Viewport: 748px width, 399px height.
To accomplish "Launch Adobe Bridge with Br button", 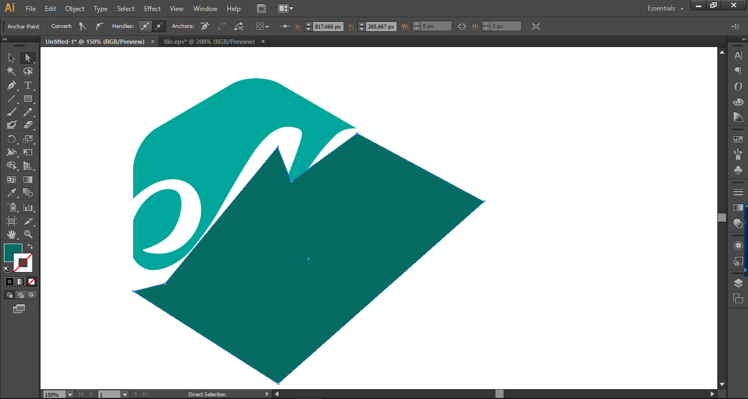I will pos(261,9).
